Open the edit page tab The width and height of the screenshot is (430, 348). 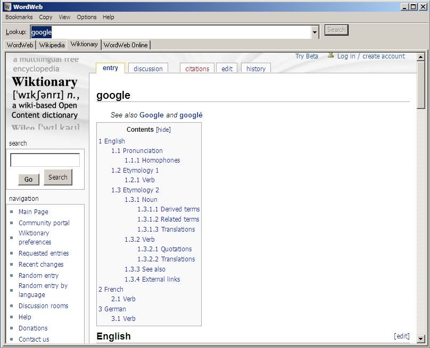pos(227,69)
